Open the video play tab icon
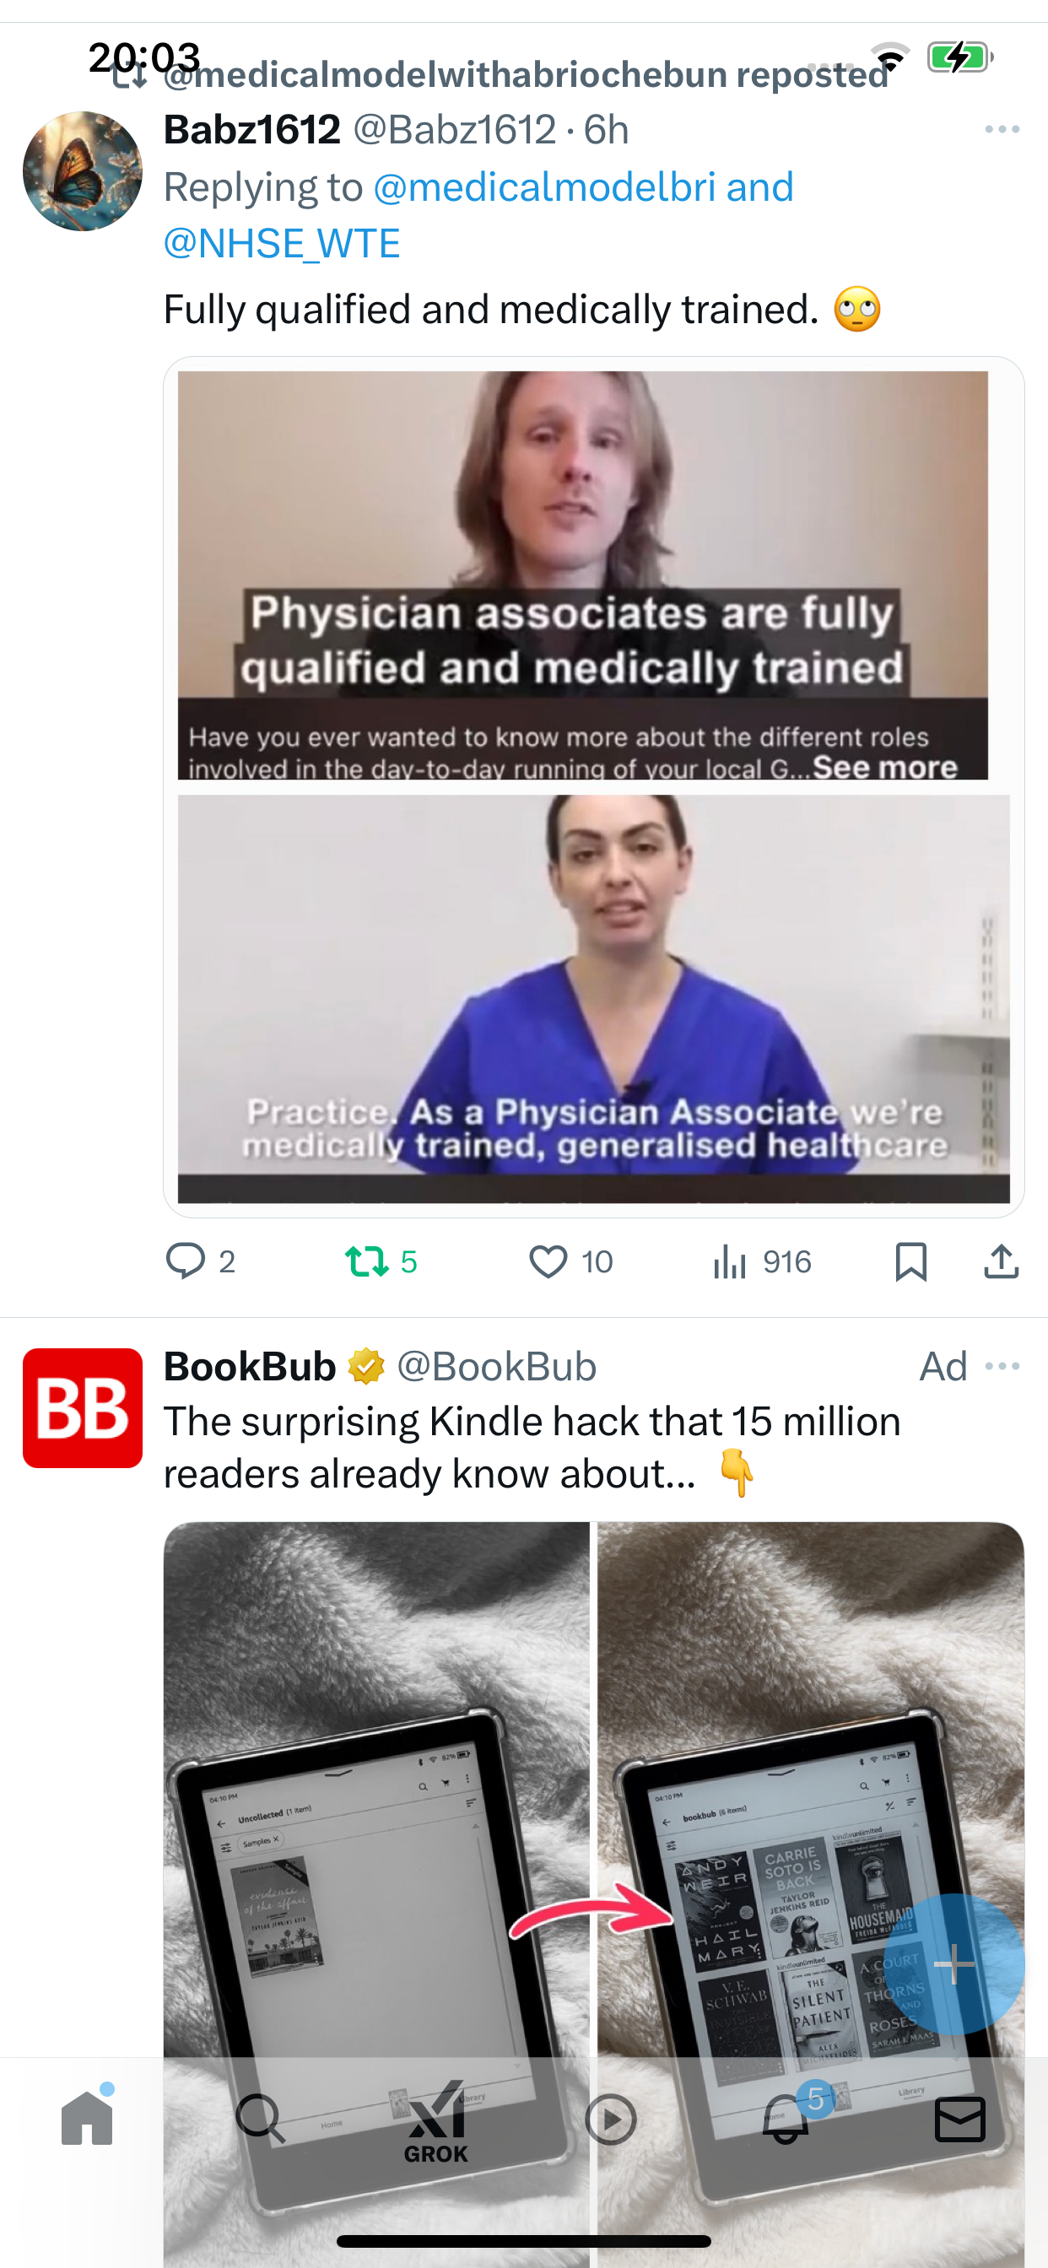 click(x=610, y=2119)
